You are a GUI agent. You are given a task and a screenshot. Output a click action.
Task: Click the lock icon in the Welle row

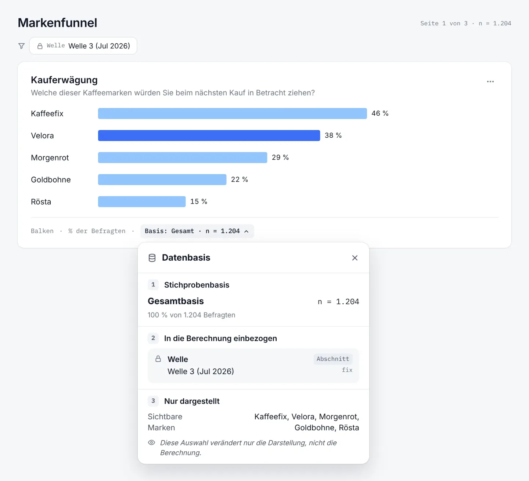(158, 359)
